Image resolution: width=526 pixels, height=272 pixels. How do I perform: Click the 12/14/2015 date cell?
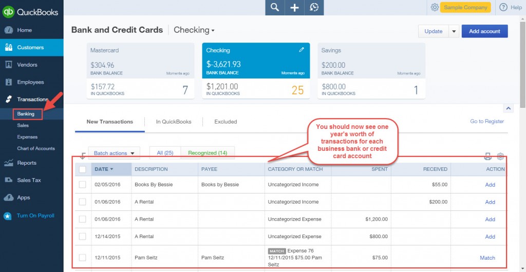107,237
